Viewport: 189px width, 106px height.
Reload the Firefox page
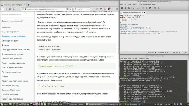coord(10,9)
